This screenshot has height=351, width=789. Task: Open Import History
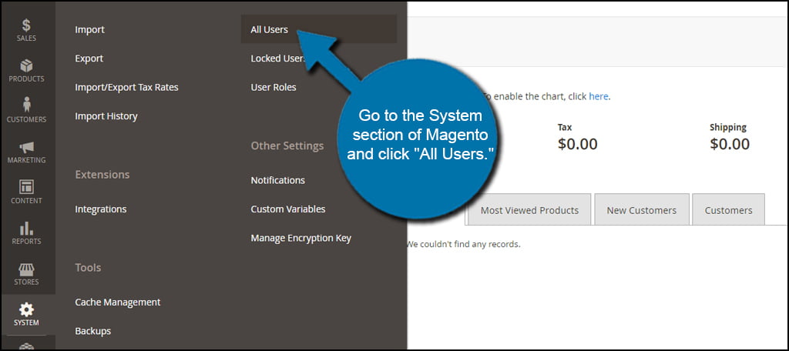[x=106, y=116]
